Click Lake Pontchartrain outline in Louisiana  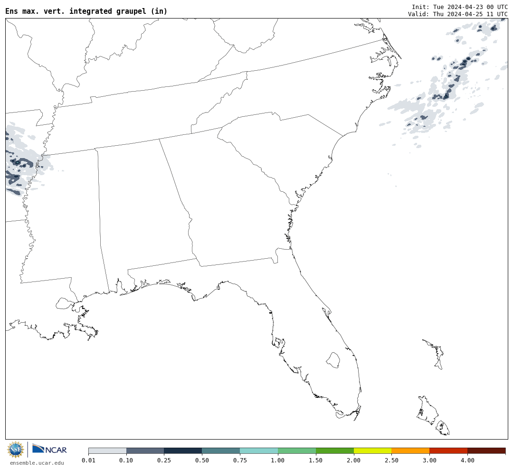coord(65,304)
